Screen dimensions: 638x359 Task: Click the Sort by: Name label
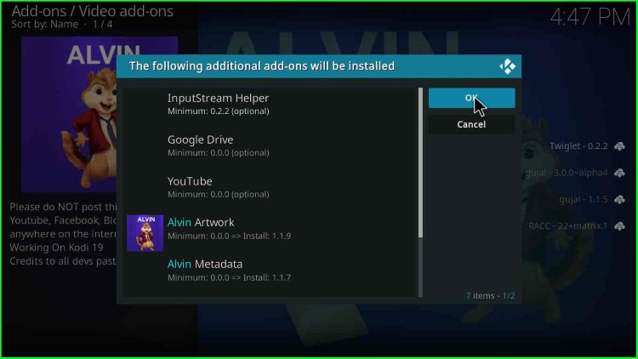click(x=45, y=25)
